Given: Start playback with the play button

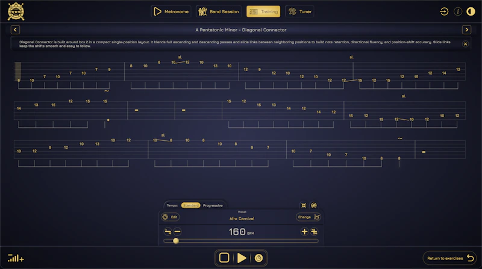Looking at the screenshot, I should pos(242,258).
